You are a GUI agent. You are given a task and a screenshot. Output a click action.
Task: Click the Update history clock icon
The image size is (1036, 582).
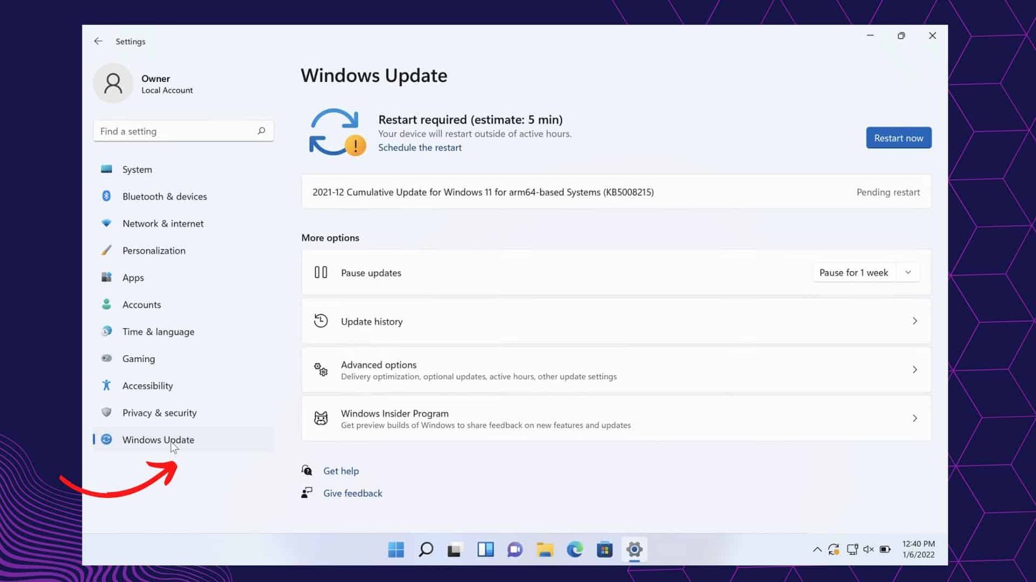coord(321,321)
